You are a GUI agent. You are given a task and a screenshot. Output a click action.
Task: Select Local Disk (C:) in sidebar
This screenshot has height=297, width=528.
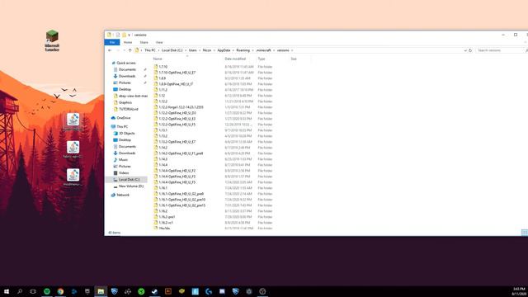point(126,180)
